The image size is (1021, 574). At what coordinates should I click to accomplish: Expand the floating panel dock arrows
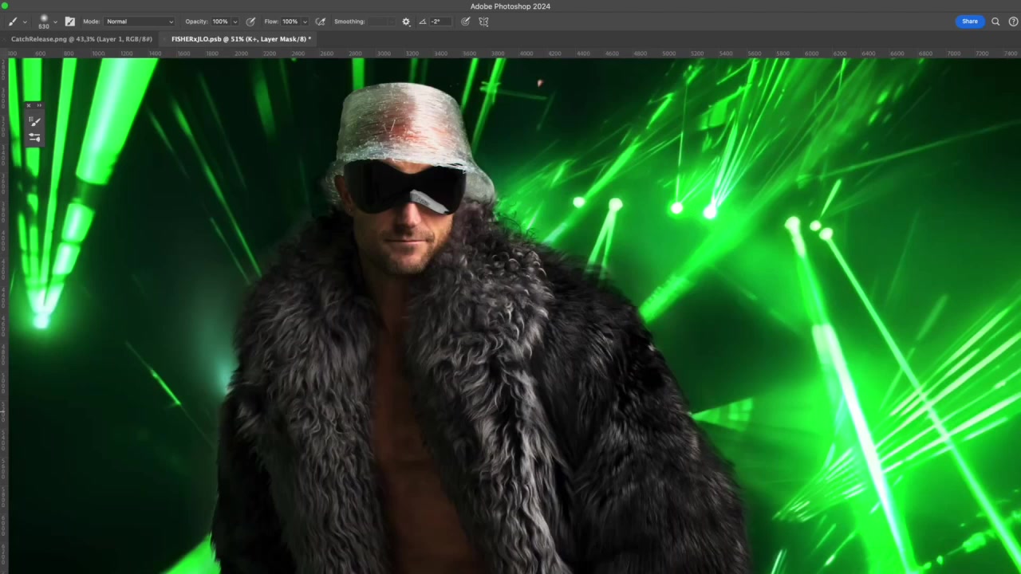coord(38,105)
